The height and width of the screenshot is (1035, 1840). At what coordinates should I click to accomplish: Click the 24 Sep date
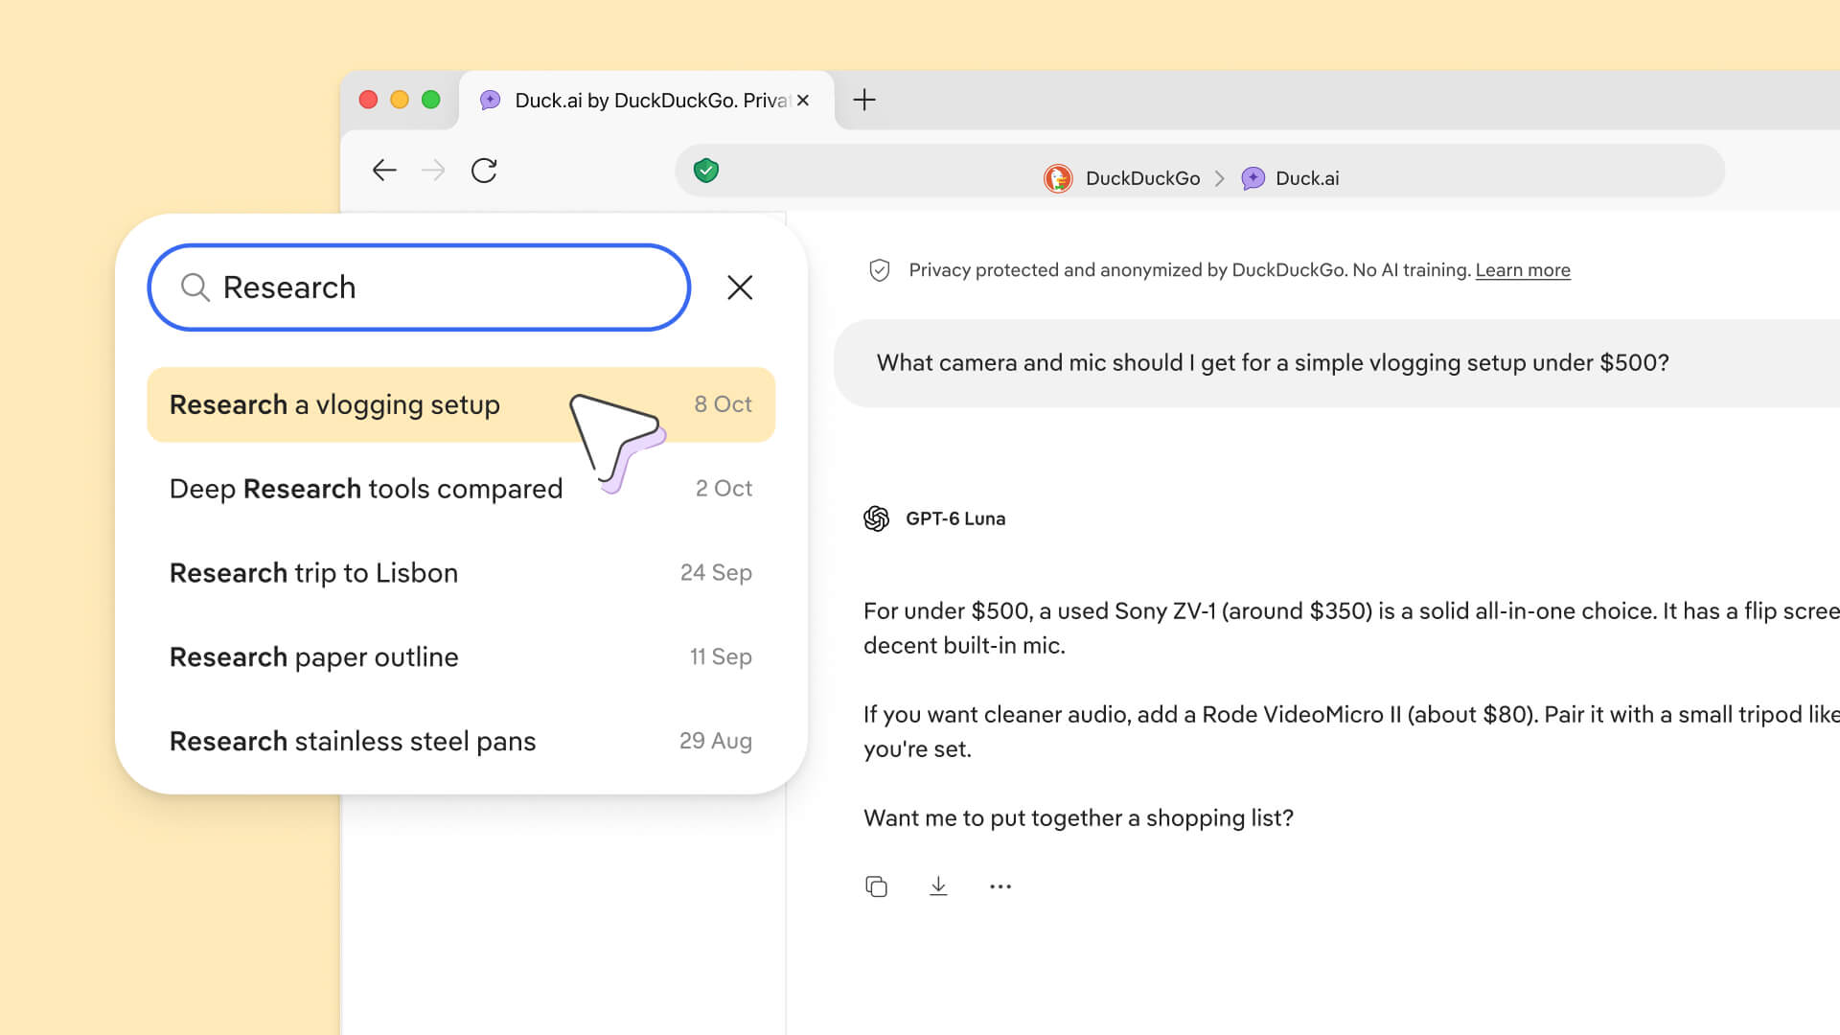point(716,573)
